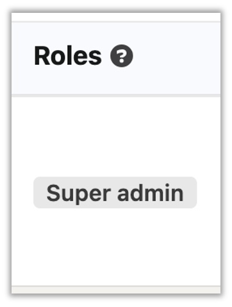Tap the dark circular question icon
232x307 pixels.
[122, 56]
